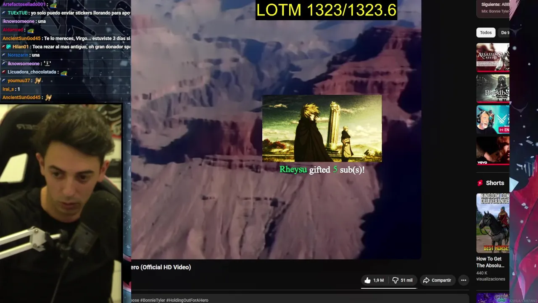538x303 pixels.
Task: Open the Bloodborne recommended video thumbnail
Action: tap(493, 88)
